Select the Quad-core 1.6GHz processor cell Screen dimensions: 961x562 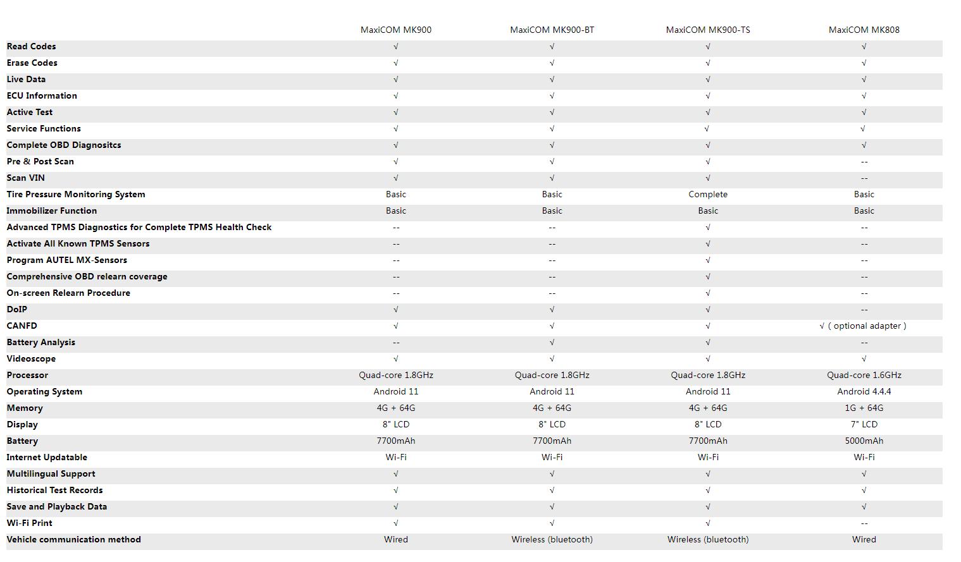(864, 375)
